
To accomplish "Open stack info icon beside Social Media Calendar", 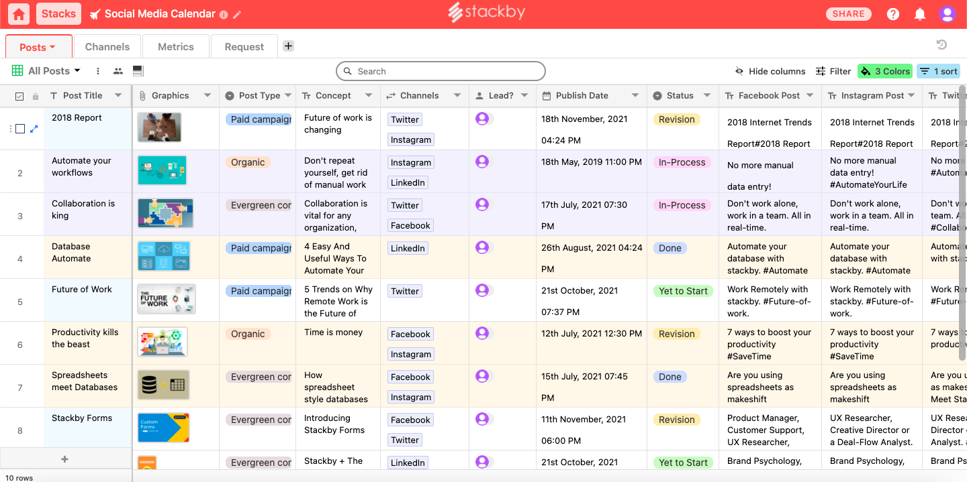I will 224,15.
